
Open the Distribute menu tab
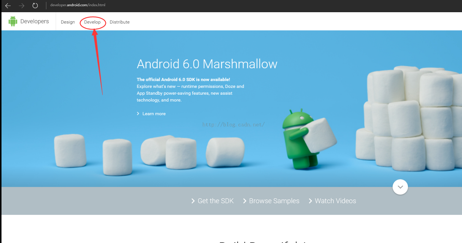120,22
